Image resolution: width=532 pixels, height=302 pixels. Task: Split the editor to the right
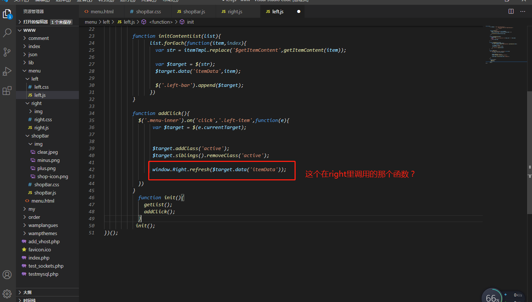click(511, 11)
